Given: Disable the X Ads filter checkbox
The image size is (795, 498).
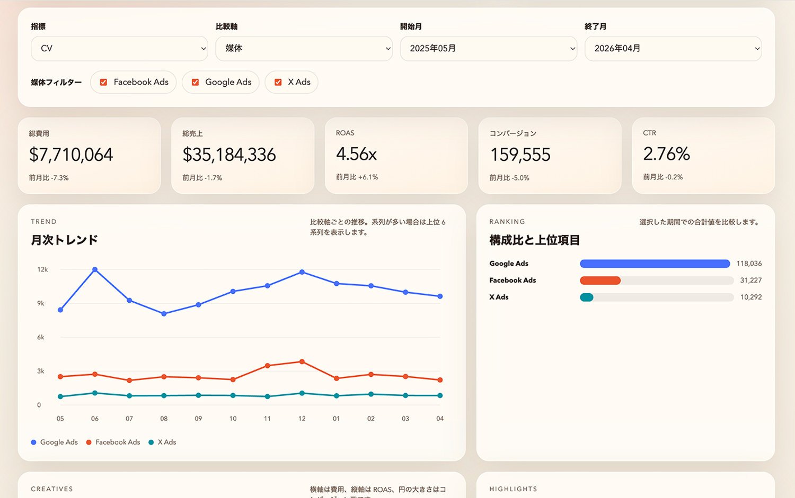Looking at the screenshot, I should pyautogui.click(x=278, y=82).
